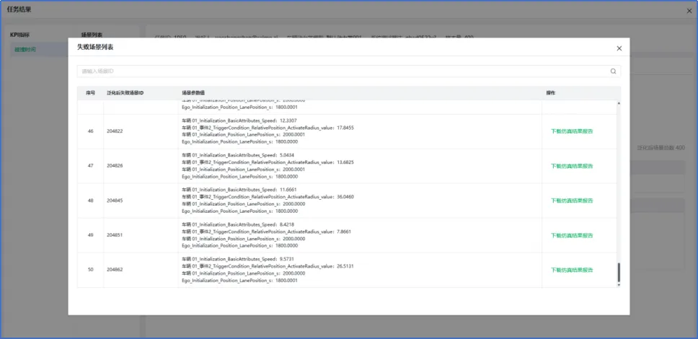Close the 任务结果 window with X
Image resolution: width=698 pixels, height=339 pixels.
coord(688,10)
